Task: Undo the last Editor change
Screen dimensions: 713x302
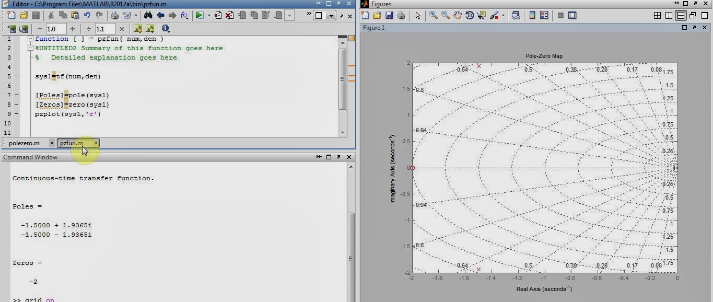Action: pyautogui.click(x=87, y=15)
